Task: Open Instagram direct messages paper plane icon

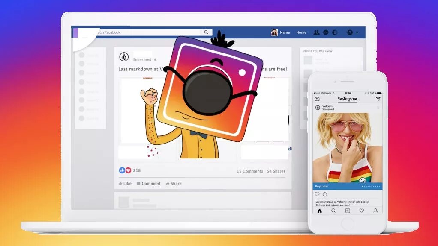Action: click(378, 99)
